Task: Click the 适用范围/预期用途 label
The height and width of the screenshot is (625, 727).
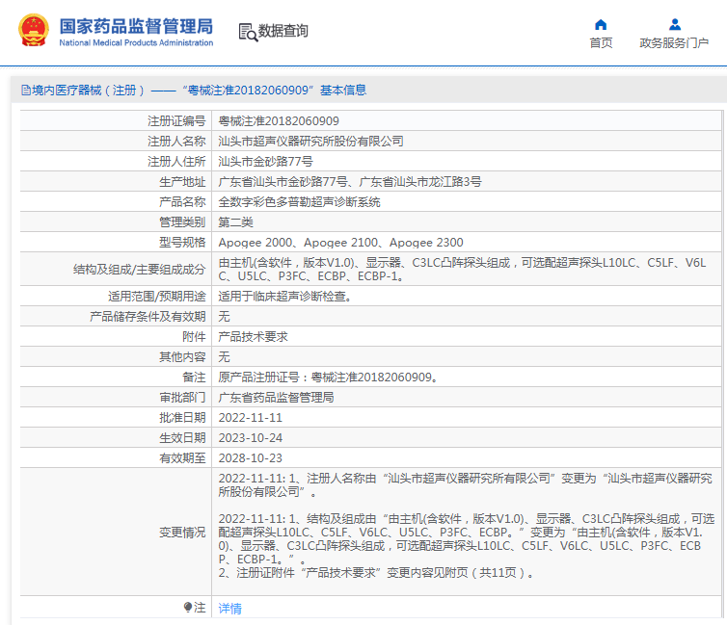Action: tap(157, 297)
